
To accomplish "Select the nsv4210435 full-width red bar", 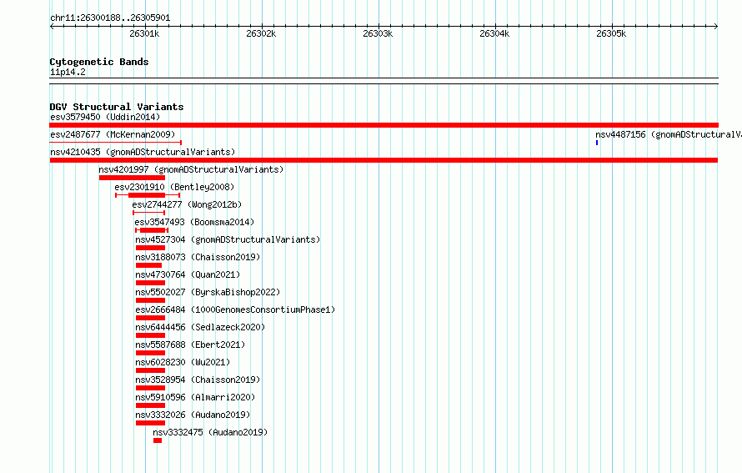I will click(x=384, y=160).
